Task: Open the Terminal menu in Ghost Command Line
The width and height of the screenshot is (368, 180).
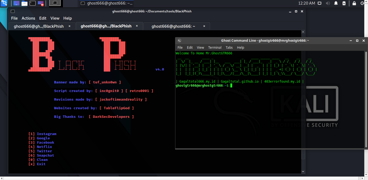Action: tap(215, 47)
